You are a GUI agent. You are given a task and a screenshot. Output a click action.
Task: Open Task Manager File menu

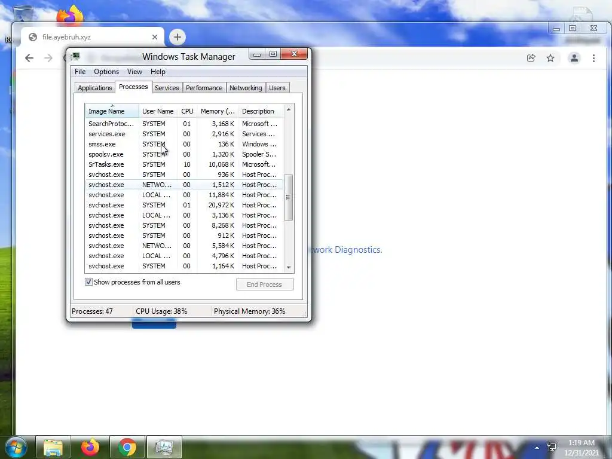80,72
